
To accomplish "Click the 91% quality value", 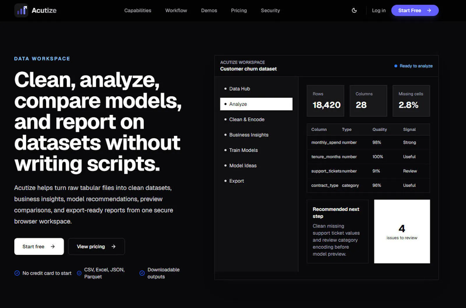I will (x=376, y=171).
